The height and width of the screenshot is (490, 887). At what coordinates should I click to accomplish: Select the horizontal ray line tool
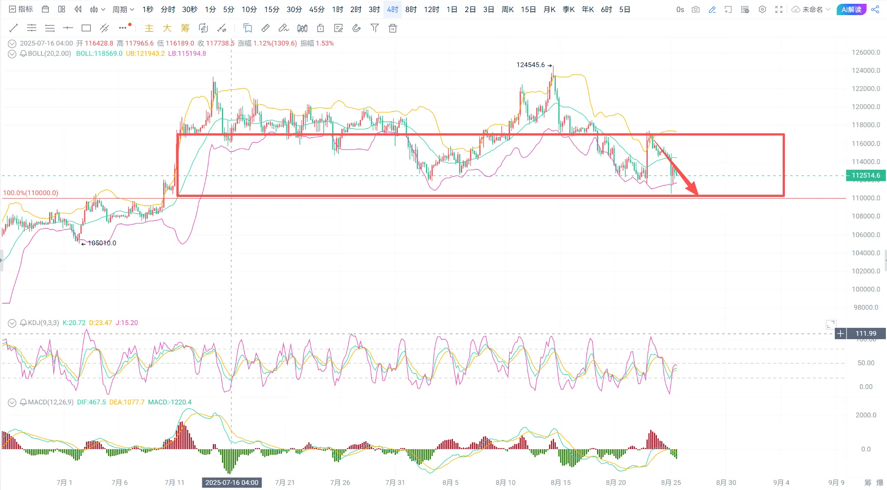click(68, 28)
